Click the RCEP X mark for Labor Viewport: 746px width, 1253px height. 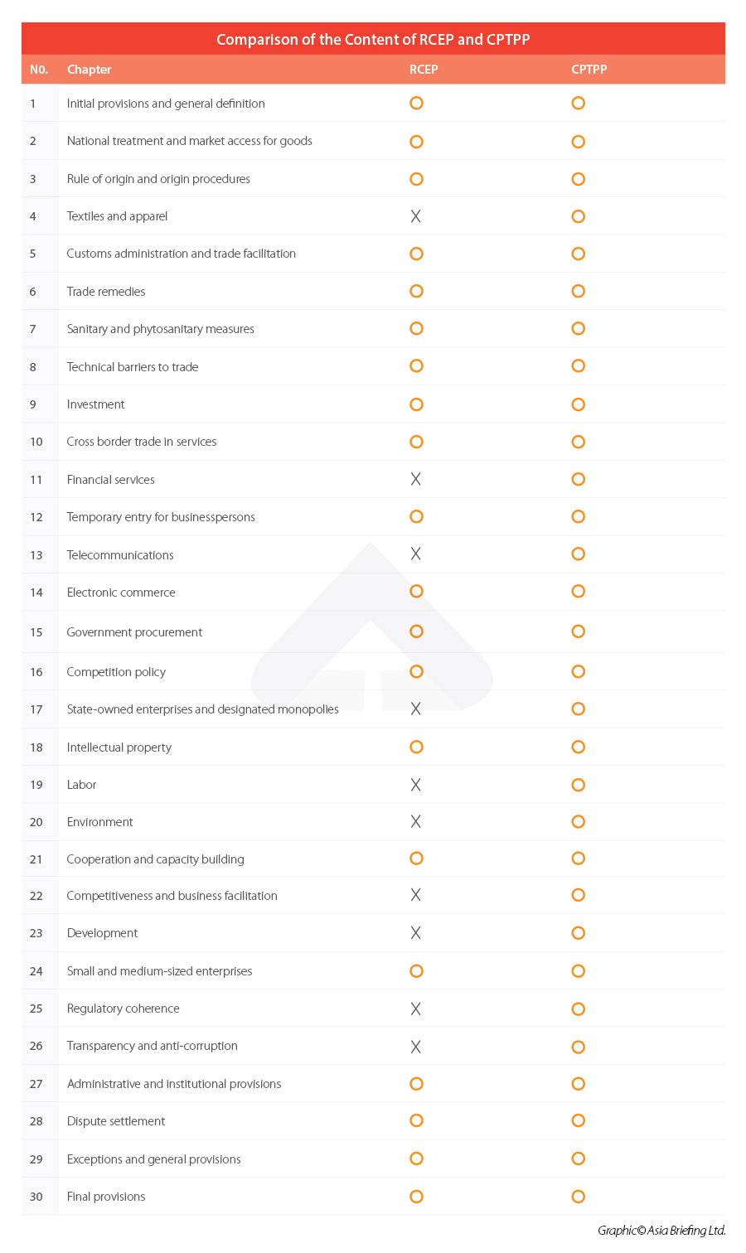click(x=416, y=785)
